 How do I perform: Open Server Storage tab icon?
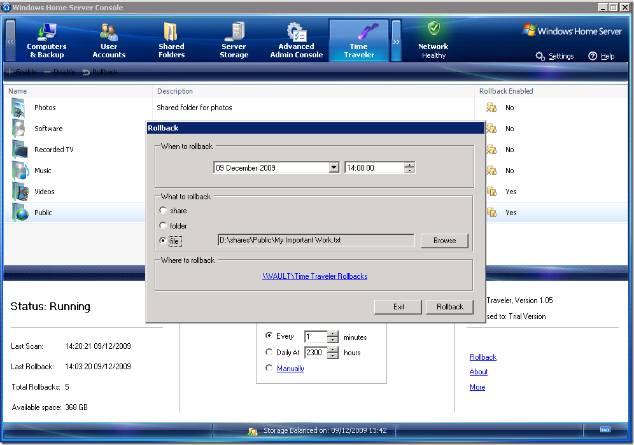click(x=234, y=32)
